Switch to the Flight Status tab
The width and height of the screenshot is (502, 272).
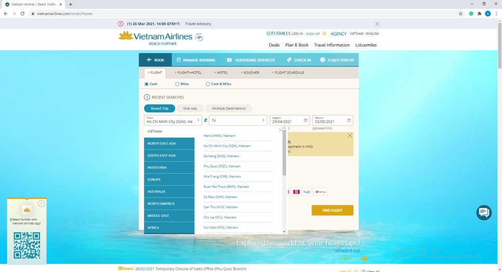coord(337,60)
